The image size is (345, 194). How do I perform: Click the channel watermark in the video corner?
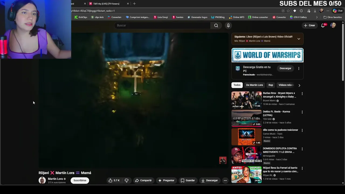tap(223, 160)
